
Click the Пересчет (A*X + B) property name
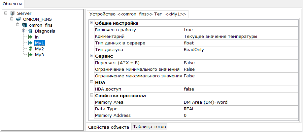click(117, 63)
